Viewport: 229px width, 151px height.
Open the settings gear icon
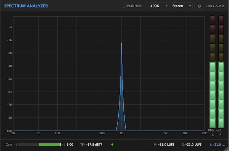point(199,6)
